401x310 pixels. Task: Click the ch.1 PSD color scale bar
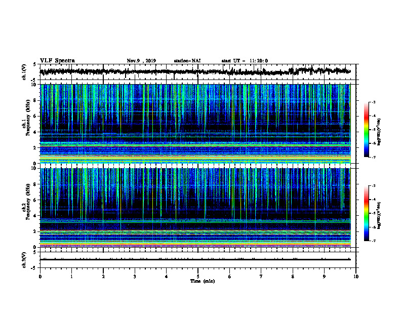point(366,130)
